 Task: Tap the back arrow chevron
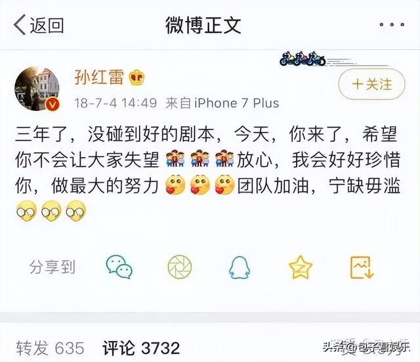[x=20, y=25]
